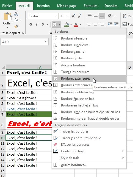
Task: Center text horizontally in cell
Action: tap(96, 24)
